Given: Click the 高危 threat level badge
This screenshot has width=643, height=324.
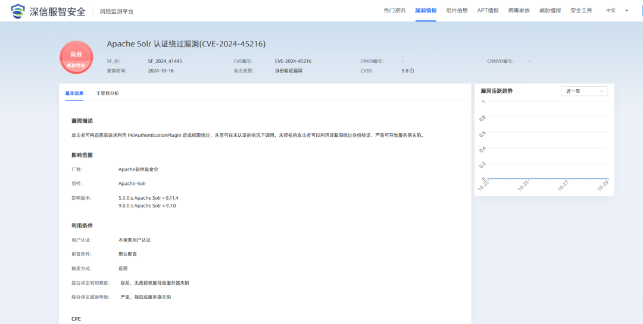Looking at the screenshot, I should pyautogui.click(x=76, y=57).
